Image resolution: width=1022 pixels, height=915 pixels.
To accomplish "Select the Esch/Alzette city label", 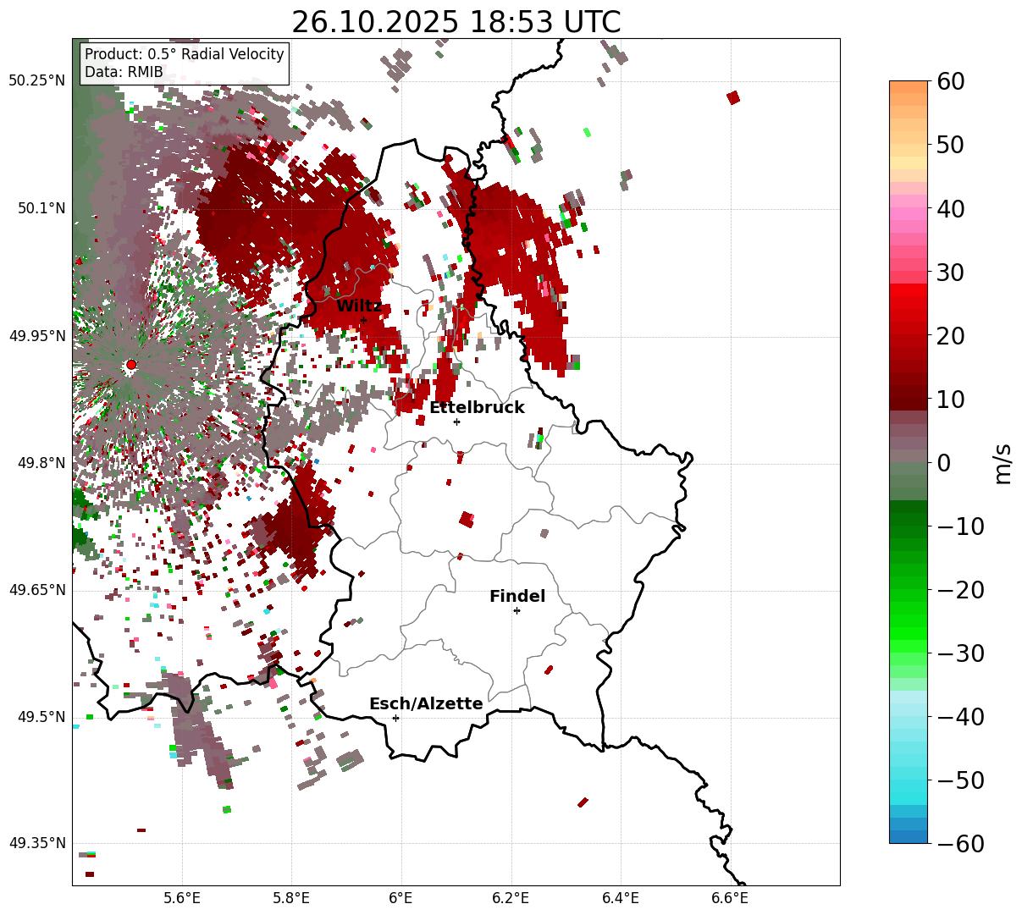I will (426, 703).
